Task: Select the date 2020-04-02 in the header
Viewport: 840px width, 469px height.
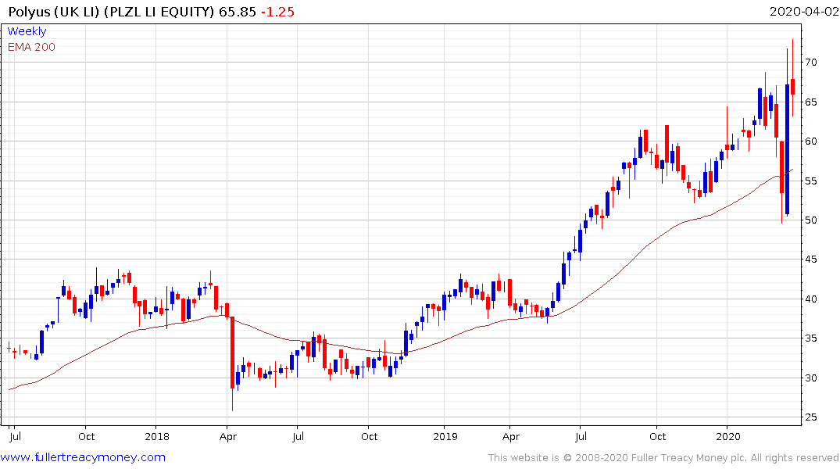Action: [x=803, y=12]
